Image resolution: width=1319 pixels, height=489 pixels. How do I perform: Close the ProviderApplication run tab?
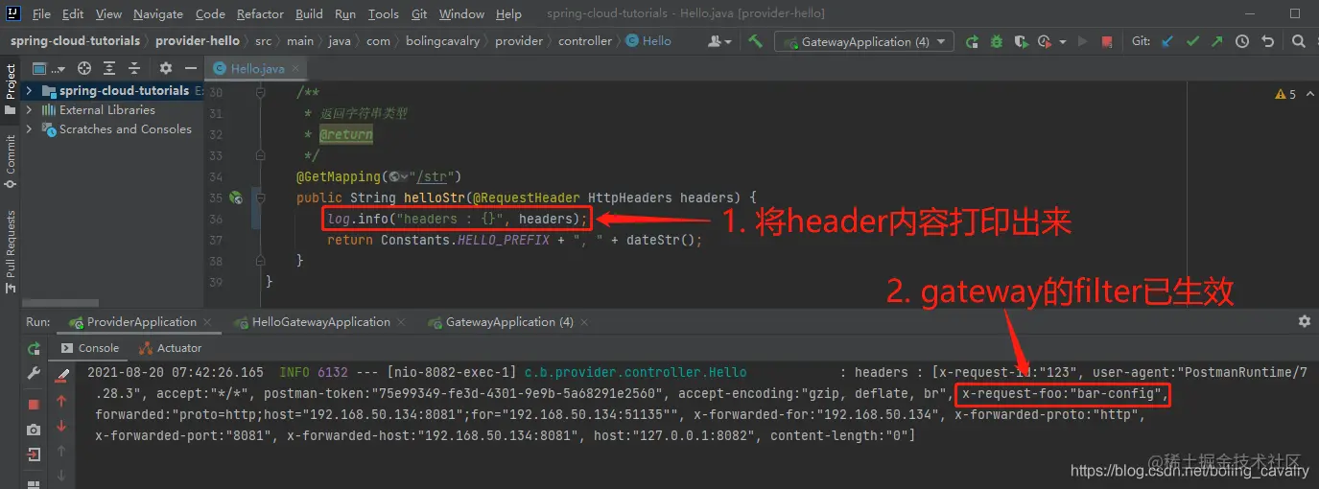point(208,322)
